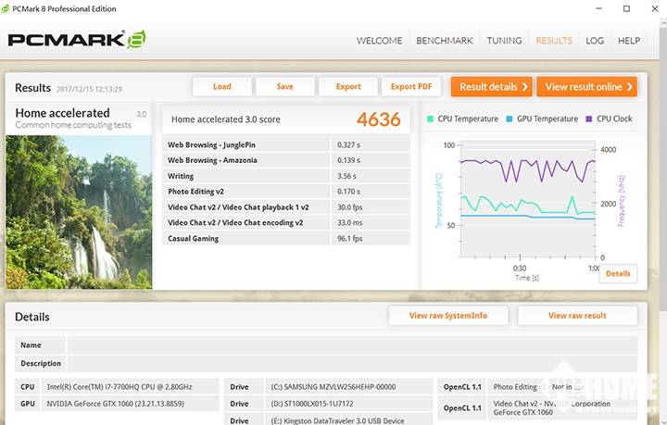Viewport: 667px width, 425px height.
Task: Click View result online button
Action: (x=587, y=87)
